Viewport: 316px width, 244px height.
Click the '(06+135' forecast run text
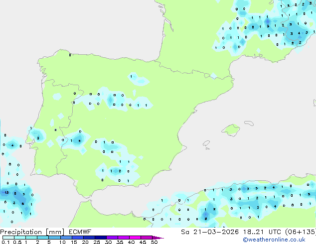click(x=301, y=232)
